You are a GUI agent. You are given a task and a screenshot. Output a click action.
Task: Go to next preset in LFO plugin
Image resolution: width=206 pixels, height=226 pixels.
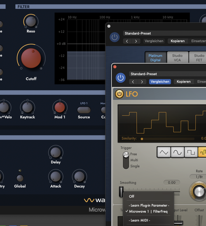pos(142,82)
